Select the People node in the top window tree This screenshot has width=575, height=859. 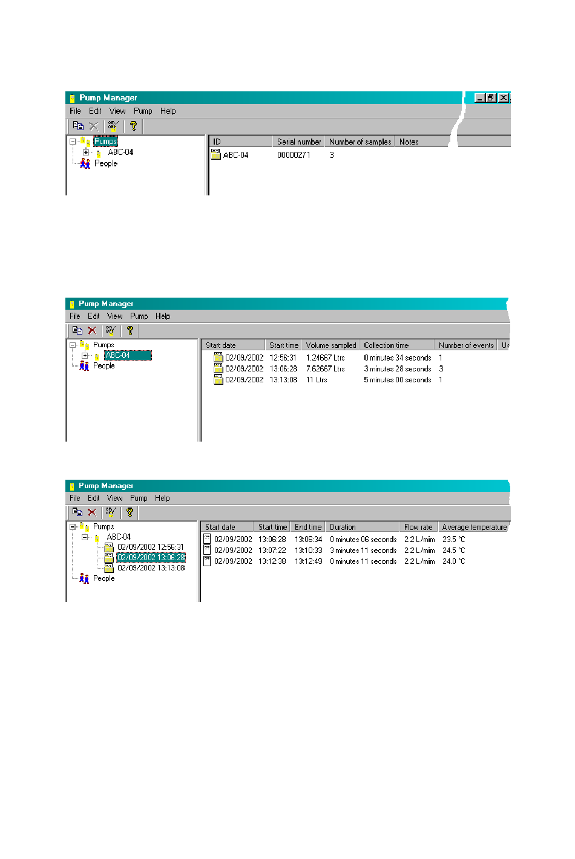(106, 163)
